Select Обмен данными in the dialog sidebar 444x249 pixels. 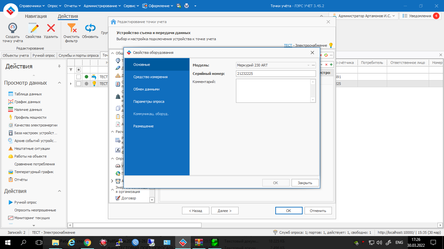tap(157, 89)
